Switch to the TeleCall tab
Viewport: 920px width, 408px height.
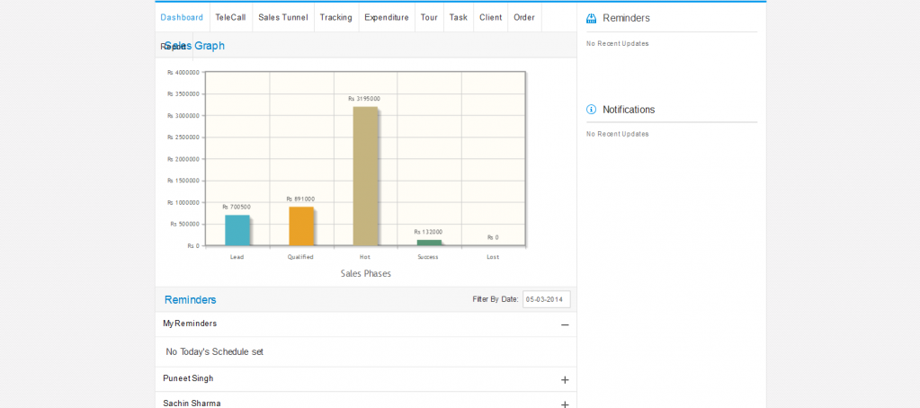coord(230,17)
